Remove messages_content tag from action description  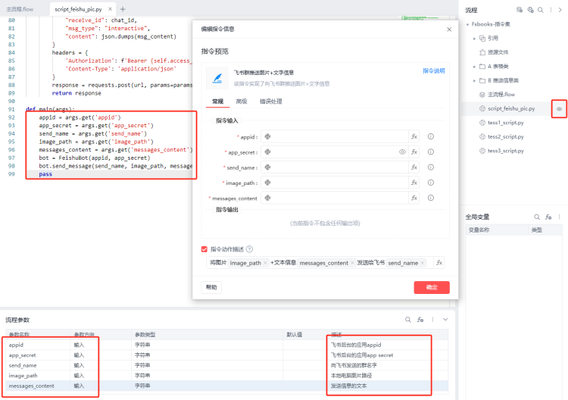pyautogui.click(x=352, y=263)
